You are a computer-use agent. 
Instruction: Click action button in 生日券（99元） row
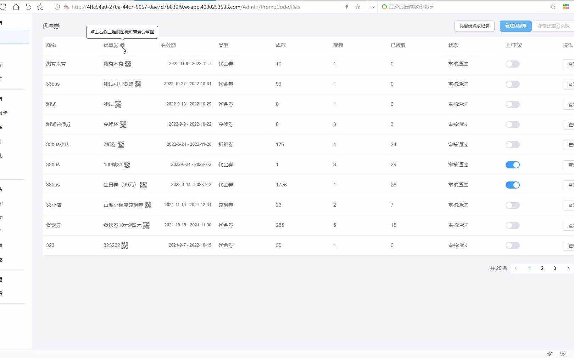tap(569, 185)
